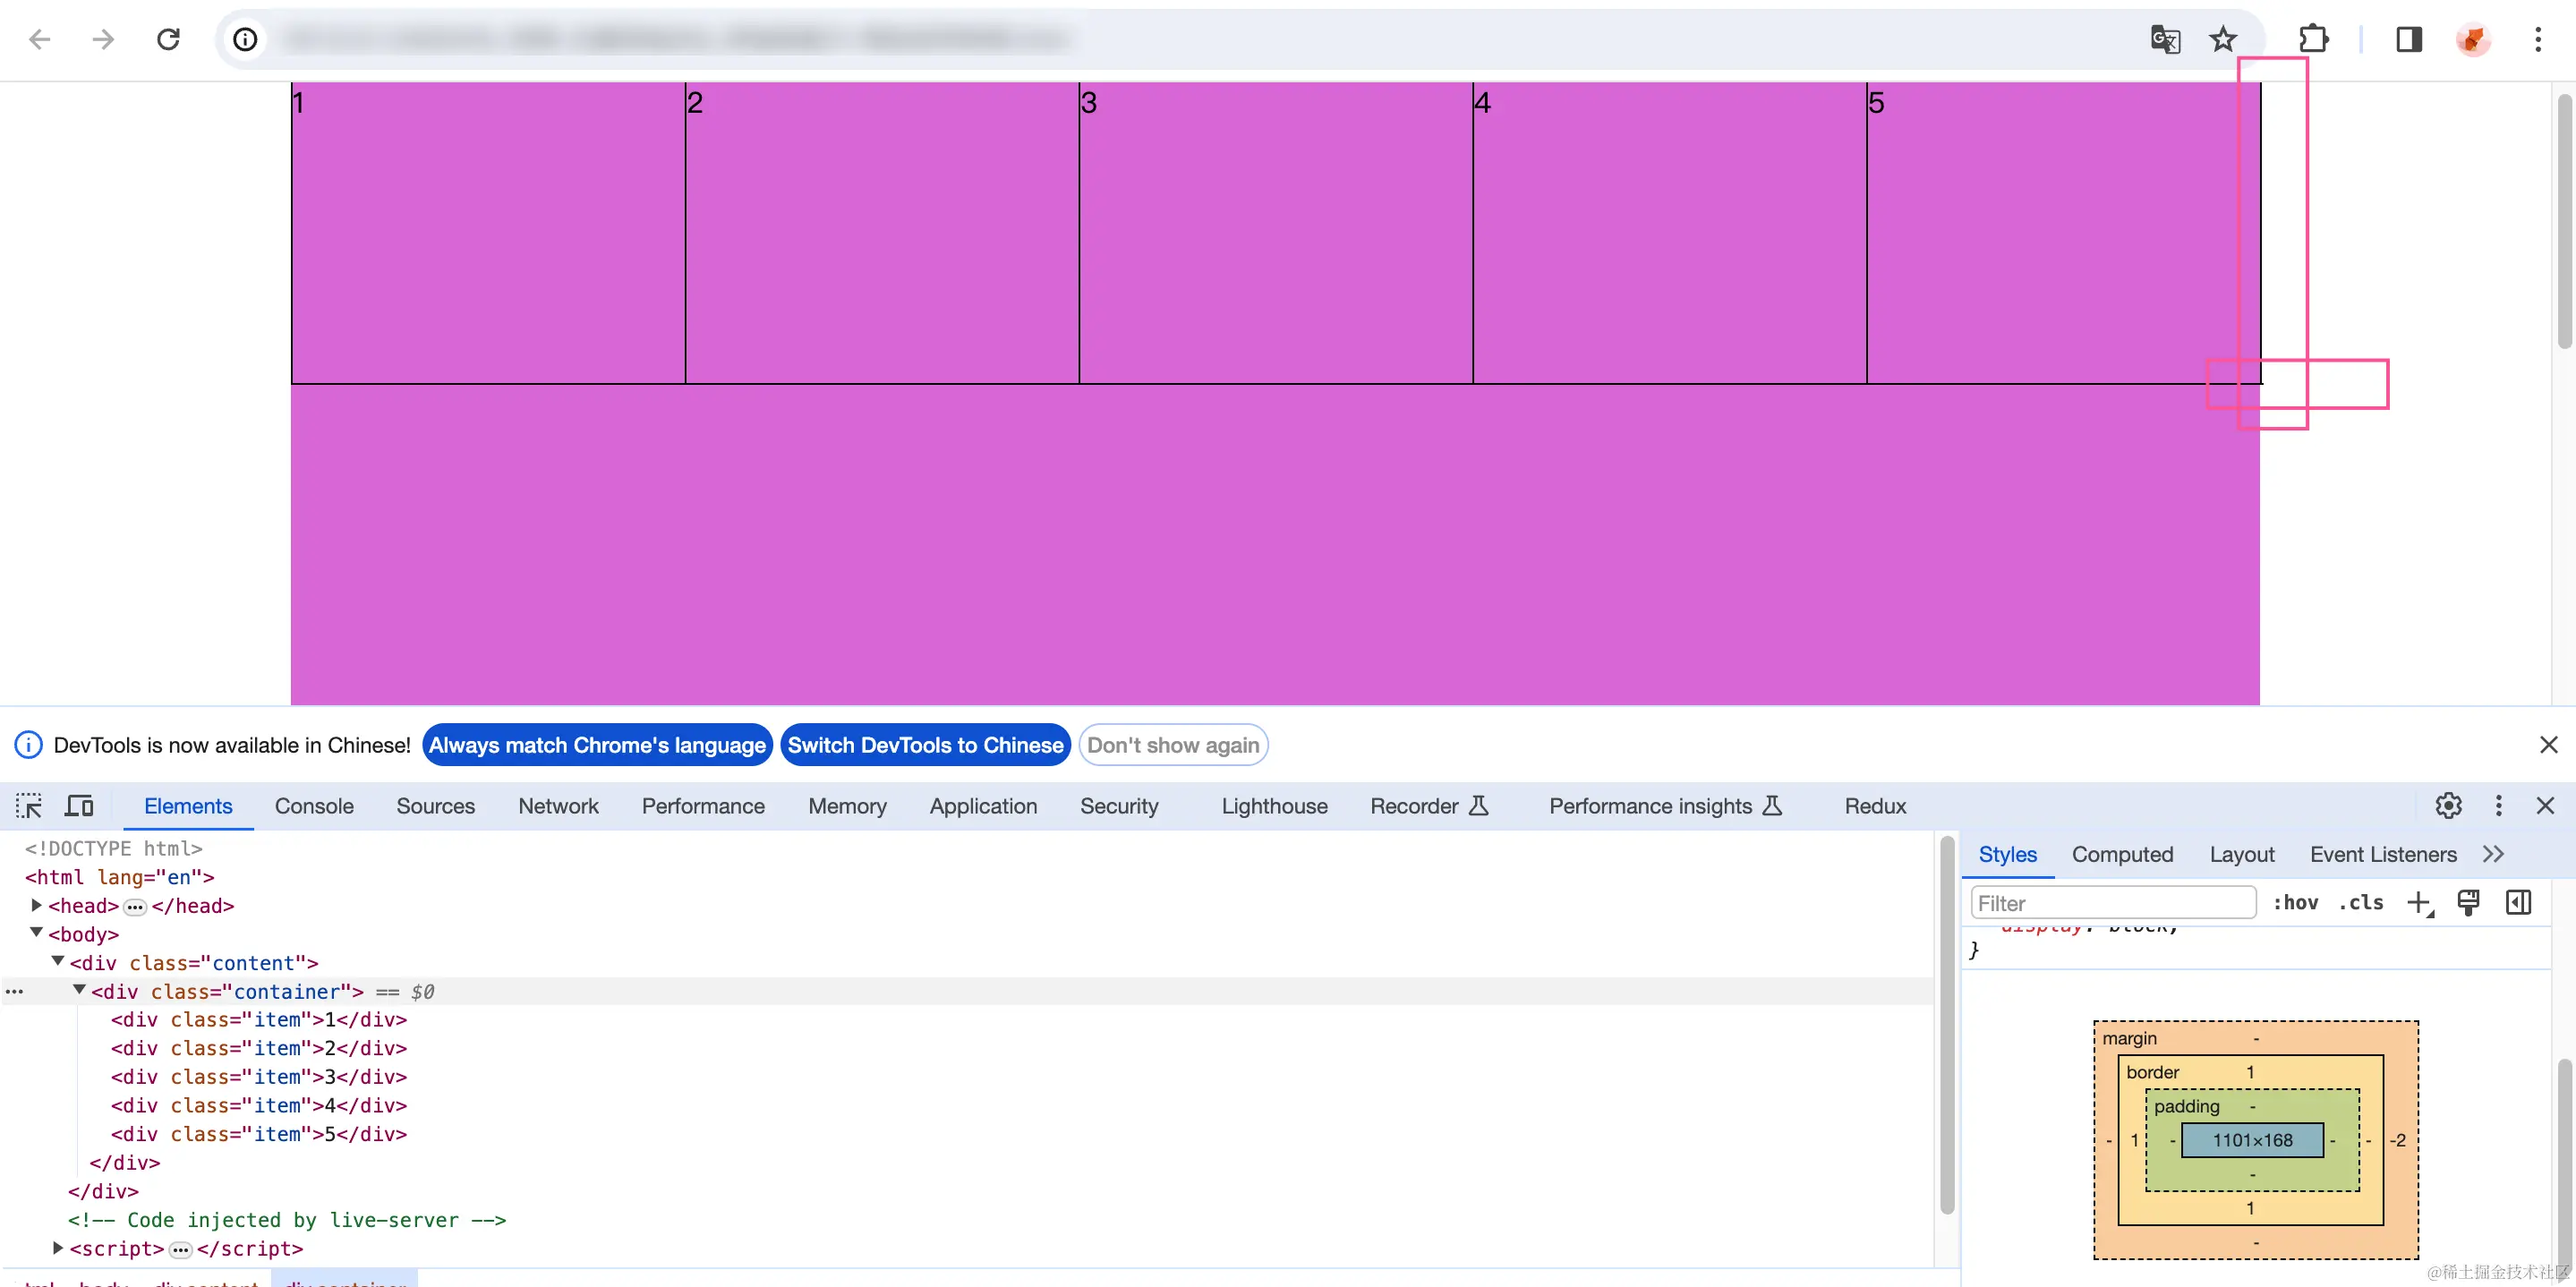Bookmark this page with star icon
The width and height of the screenshot is (2576, 1287).
pyautogui.click(x=2222, y=40)
